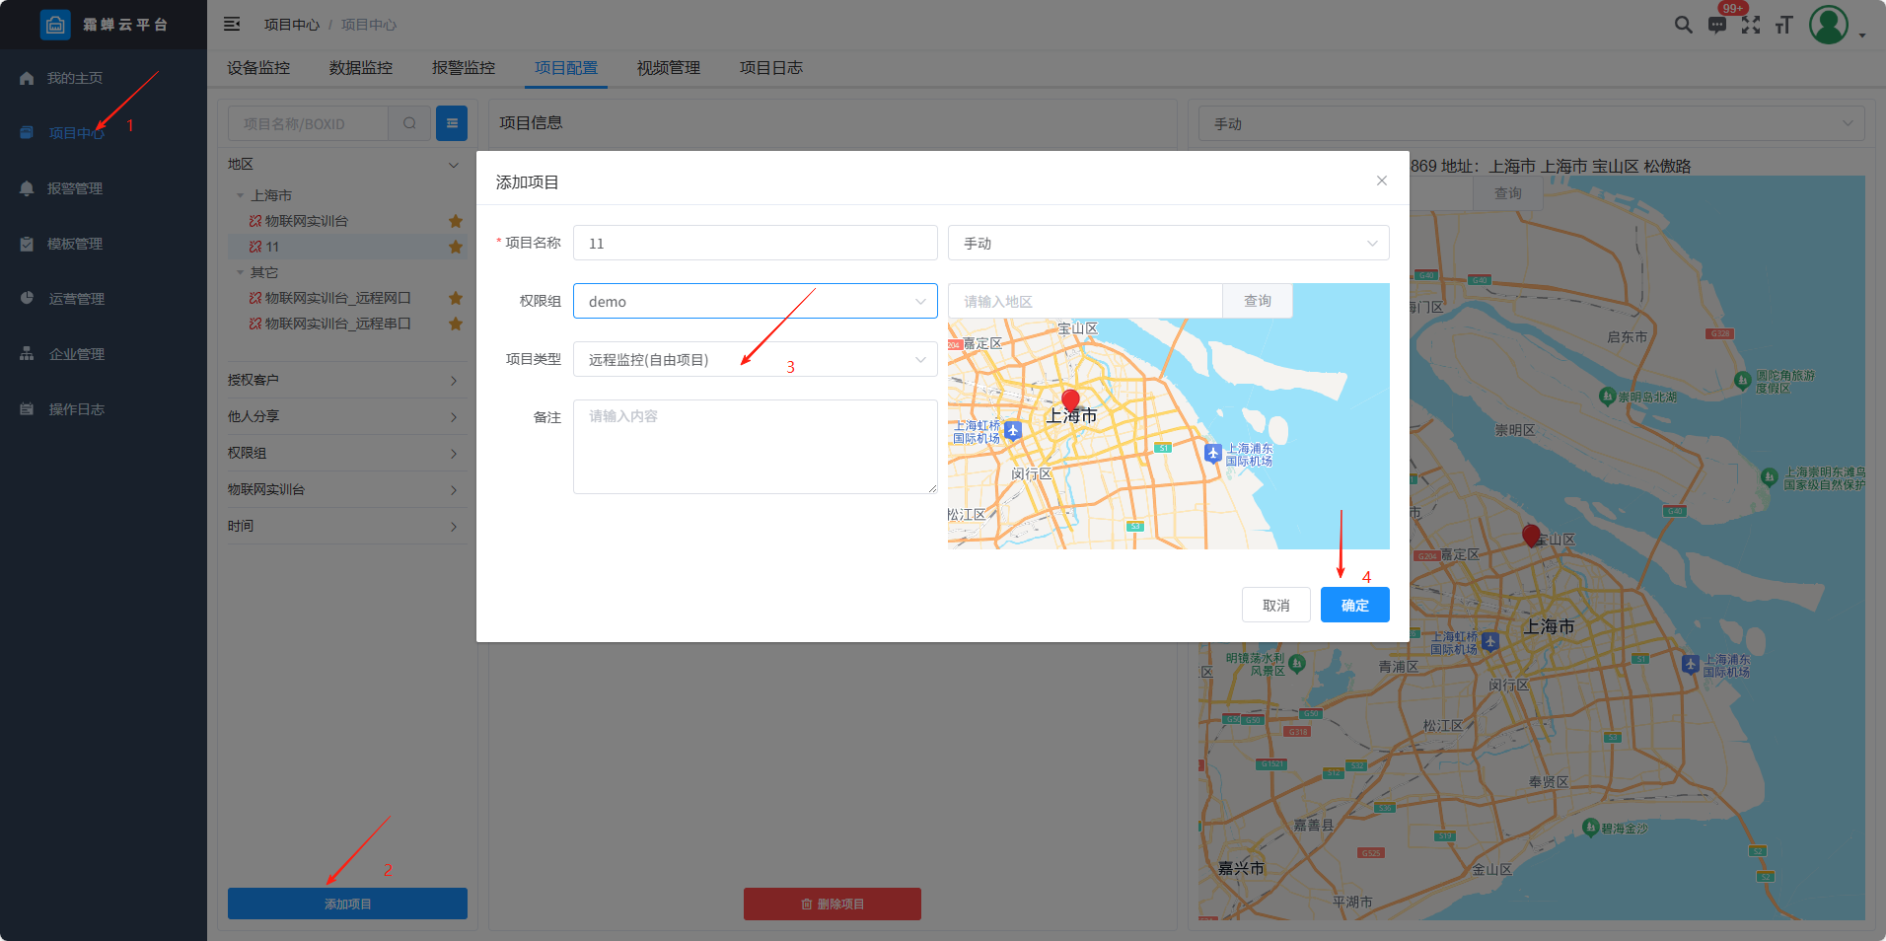The image size is (1886, 941).
Task: Toggle favorite star for project 11
Action: 455,247
